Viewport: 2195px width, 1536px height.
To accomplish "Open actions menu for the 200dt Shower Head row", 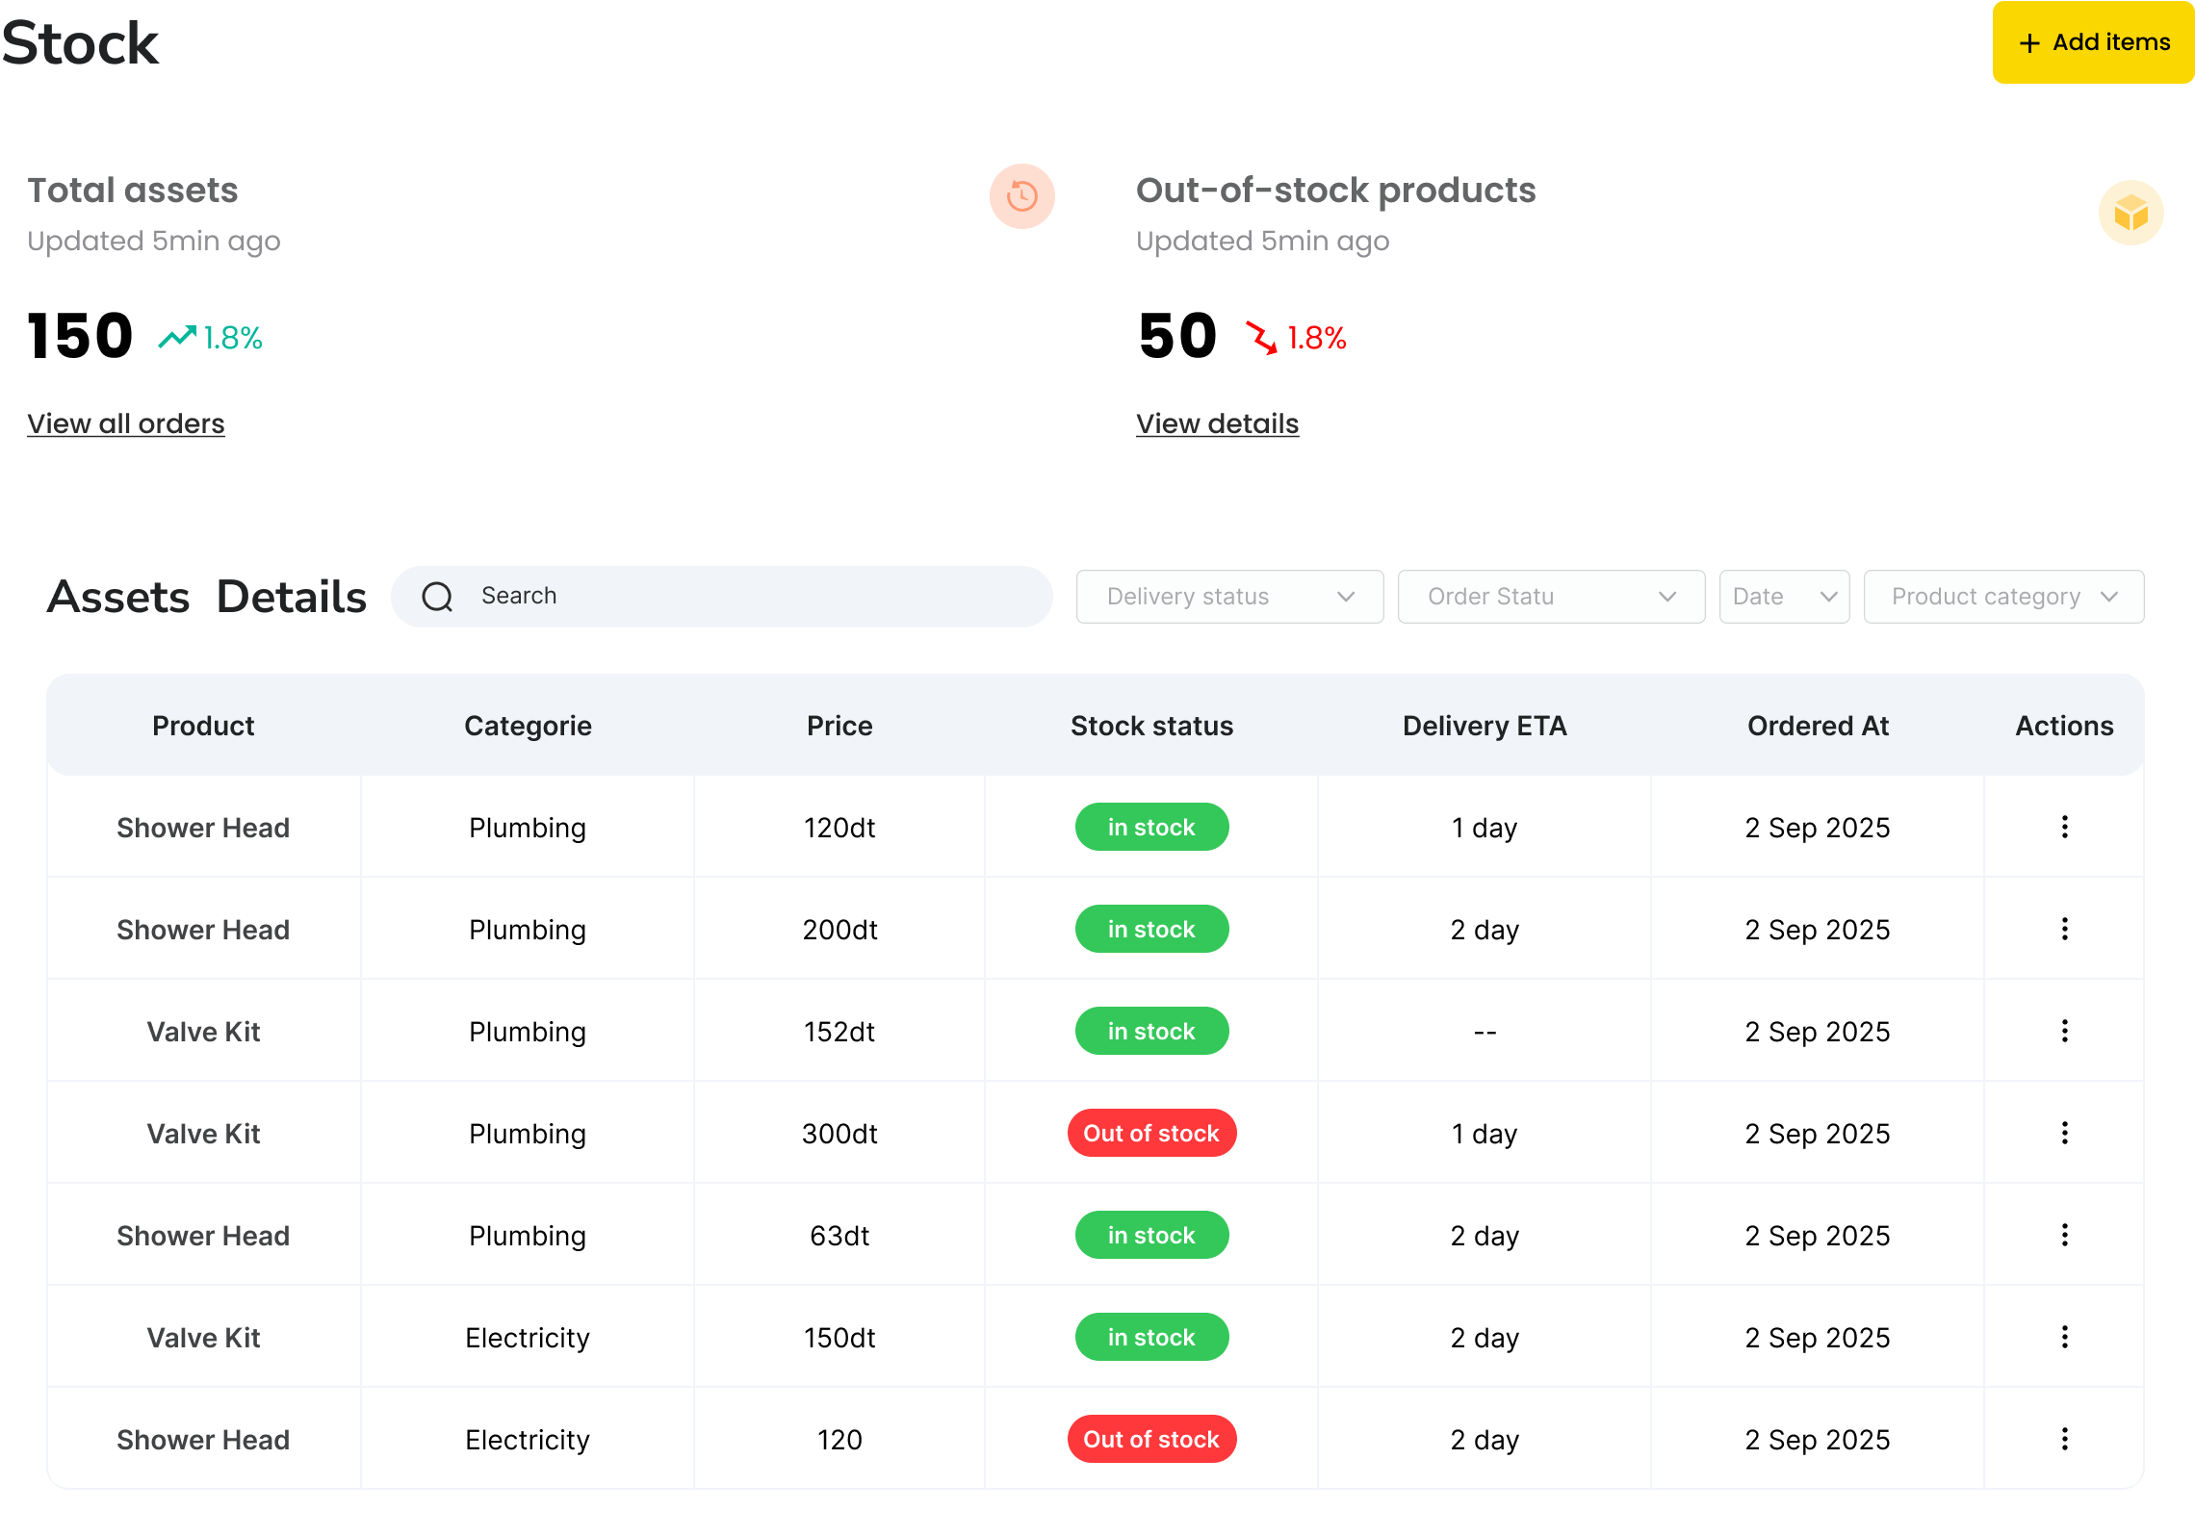I will [x=2064, y=929].
